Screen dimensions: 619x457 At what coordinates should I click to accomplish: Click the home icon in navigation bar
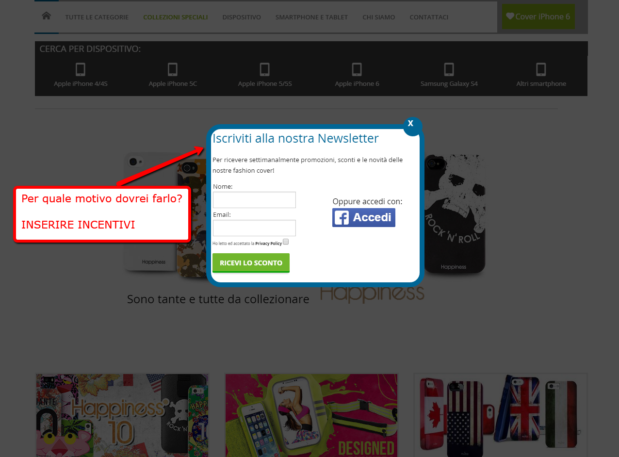pos(46,16)
